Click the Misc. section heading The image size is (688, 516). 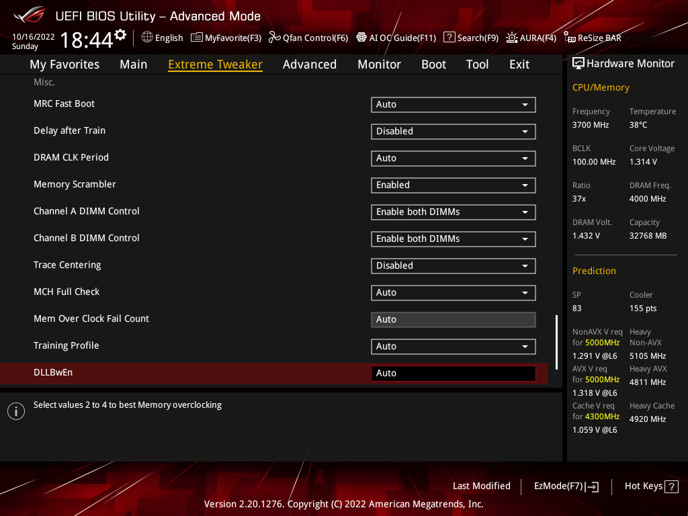tap(44, 82)
